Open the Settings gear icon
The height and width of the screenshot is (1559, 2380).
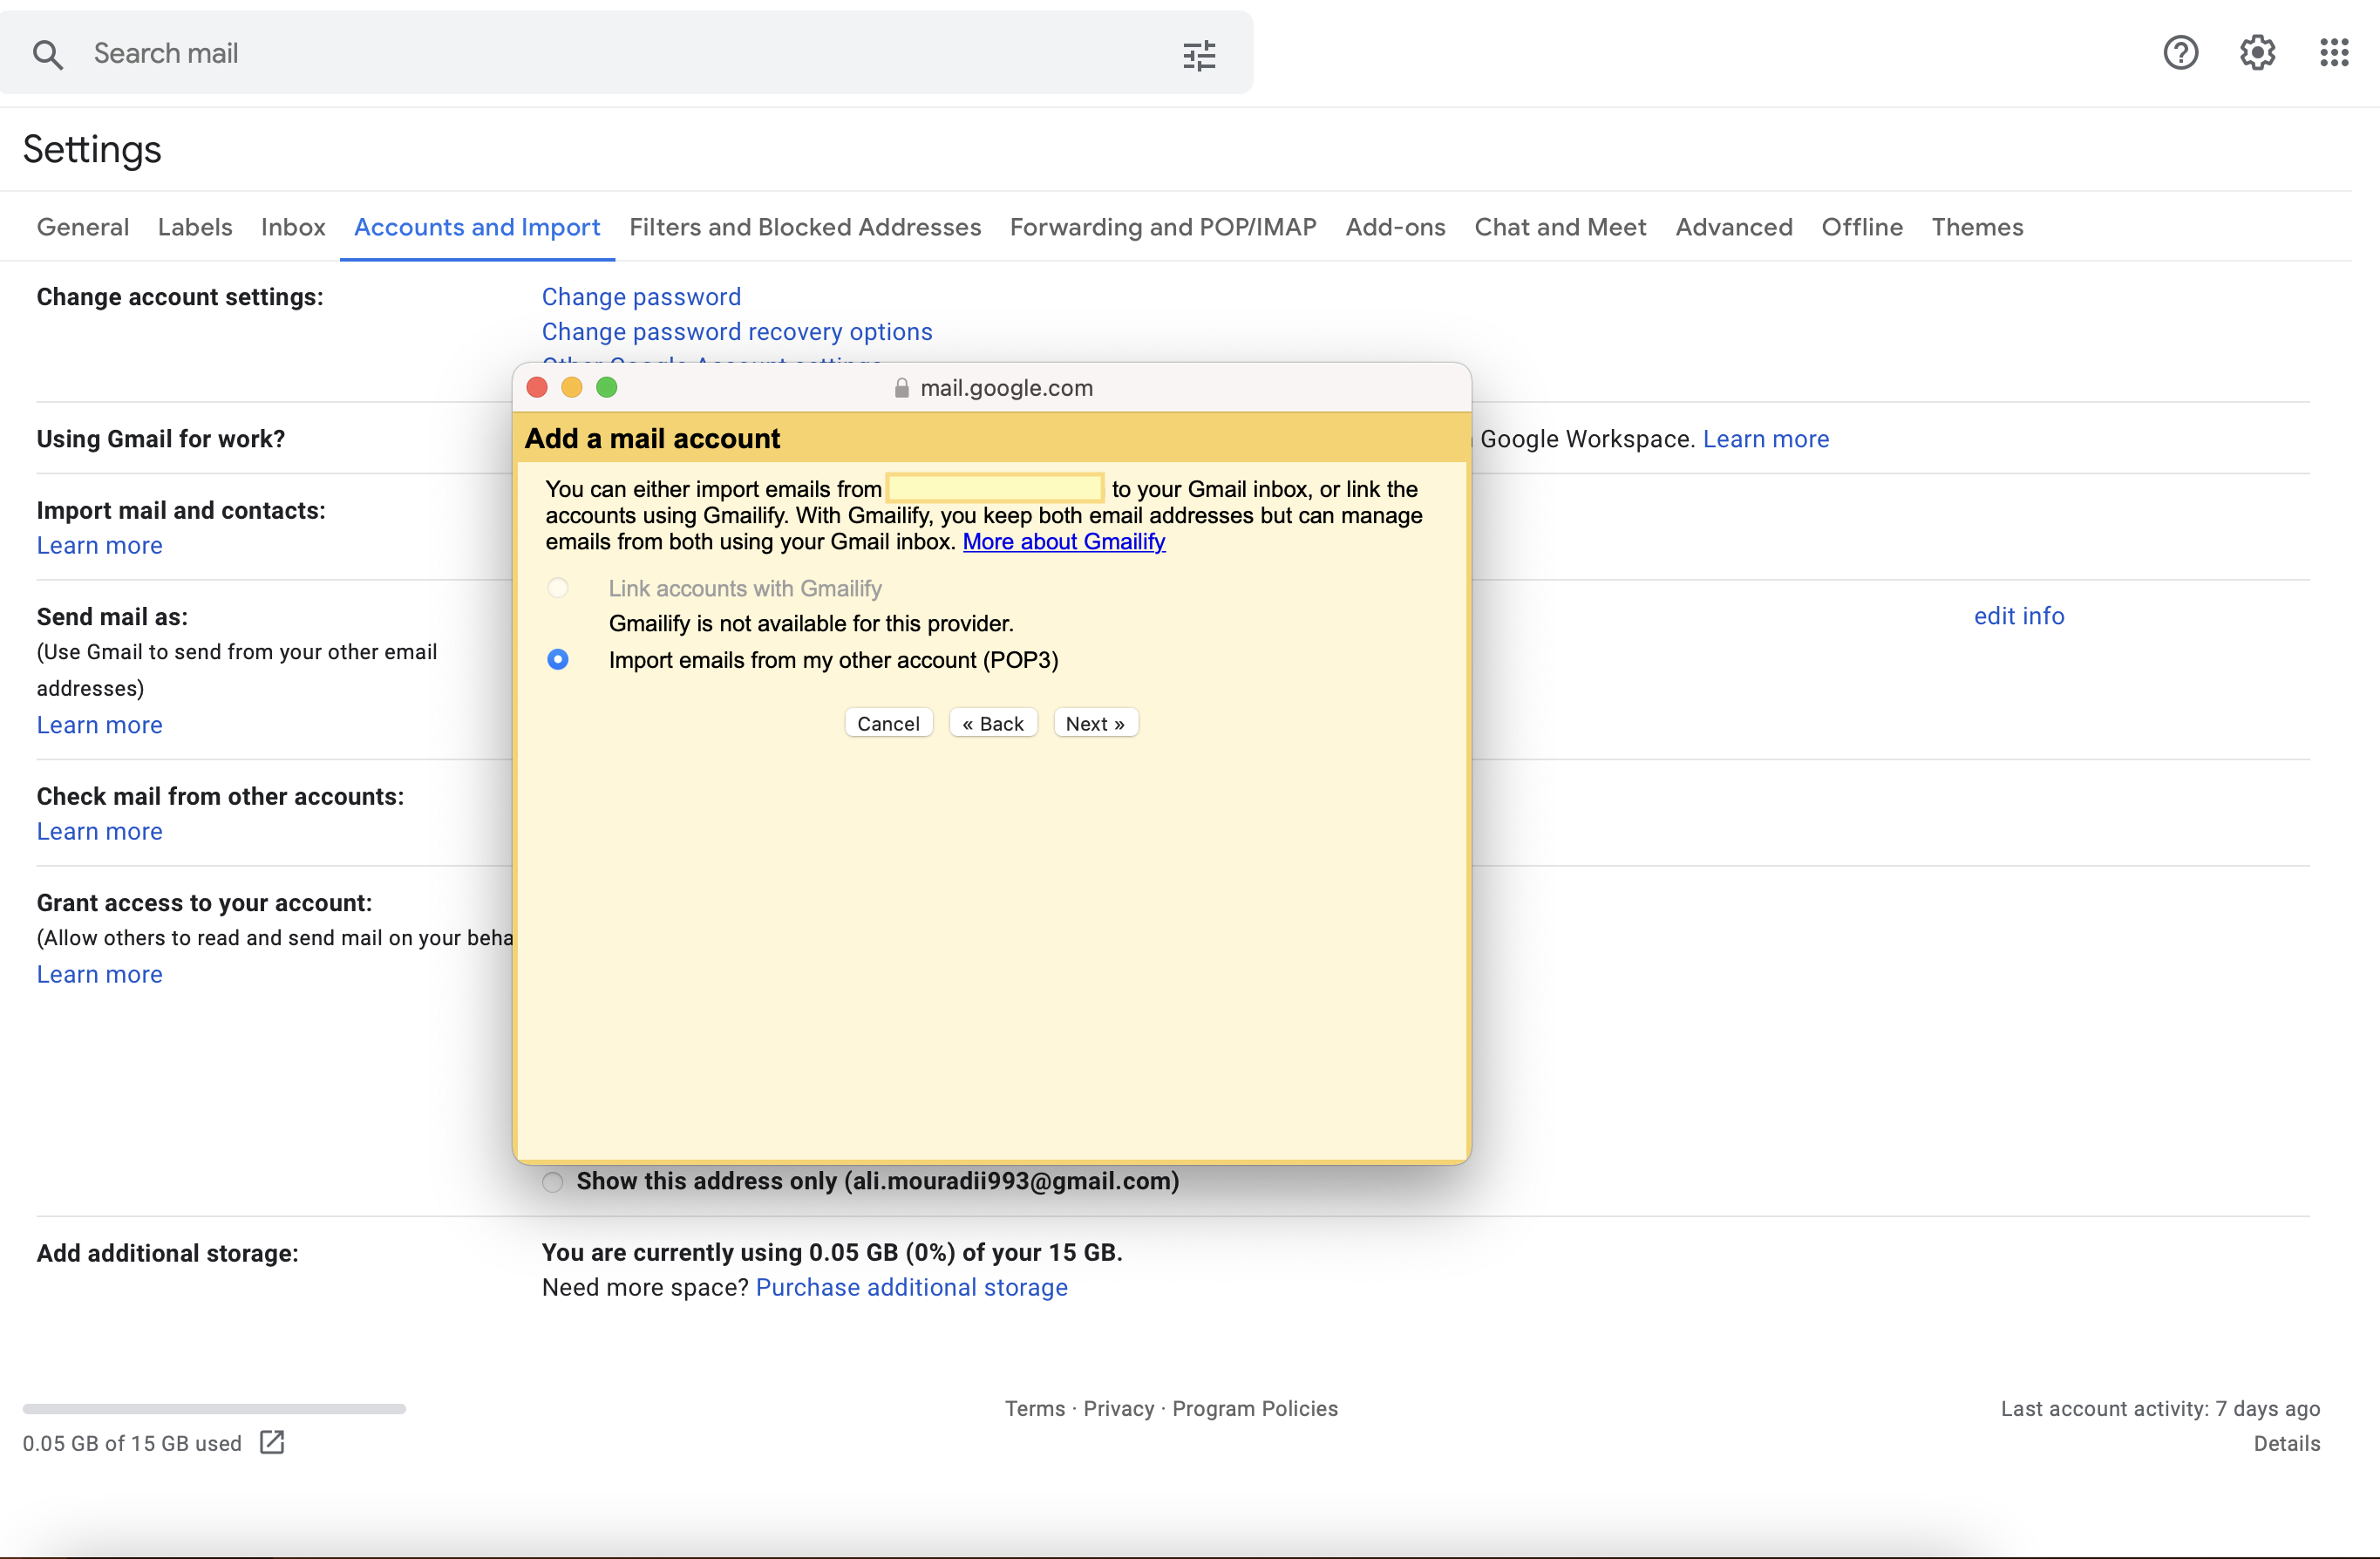[2257, 52]
